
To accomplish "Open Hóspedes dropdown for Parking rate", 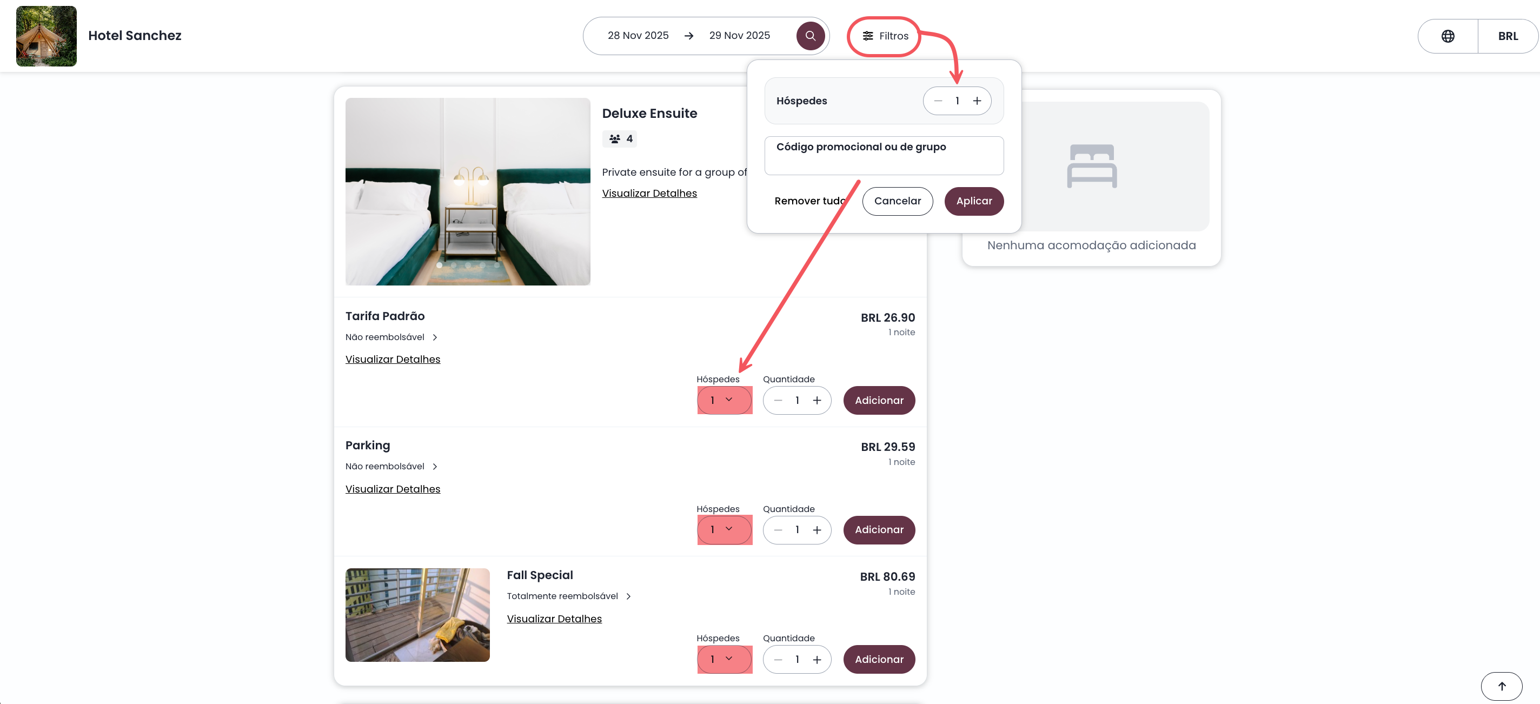I will [723, 530].
